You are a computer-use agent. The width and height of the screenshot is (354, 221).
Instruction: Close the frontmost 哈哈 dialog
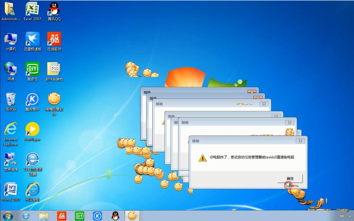[x=300, y=141]
